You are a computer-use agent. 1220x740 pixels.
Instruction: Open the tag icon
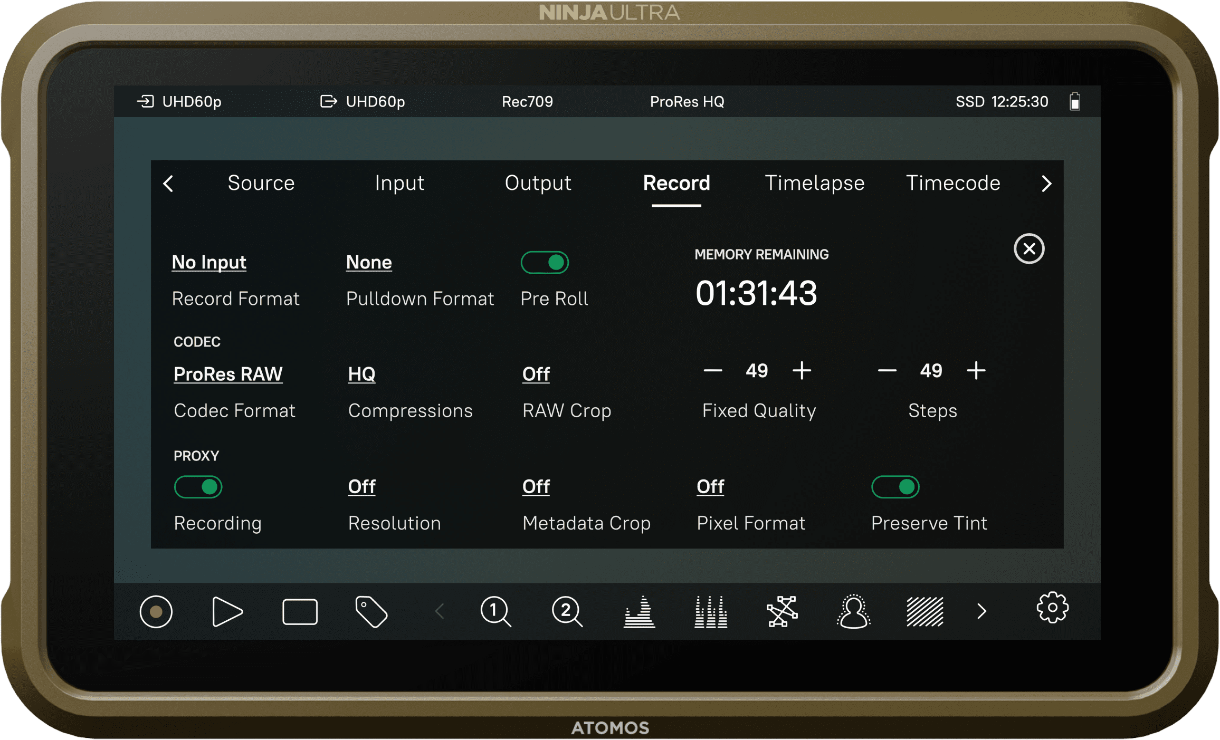371,611
